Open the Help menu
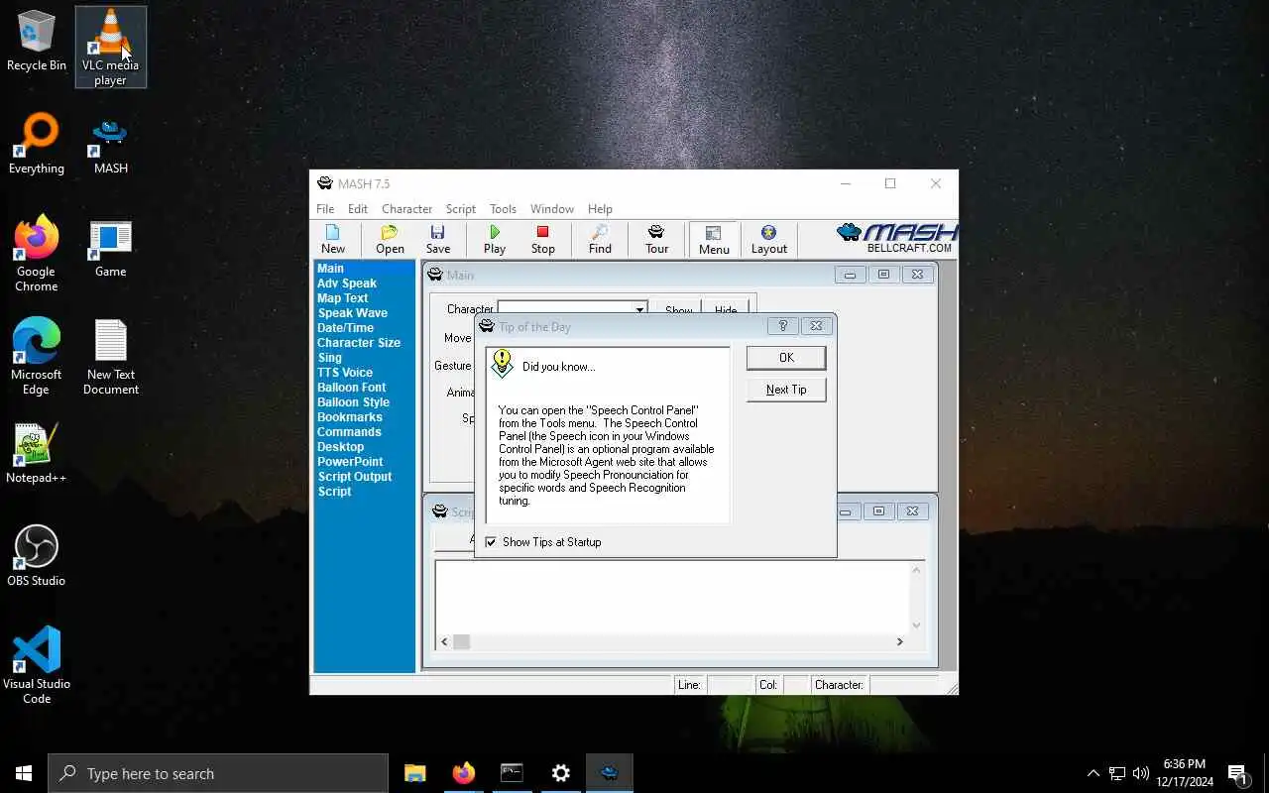 [600, 209]
